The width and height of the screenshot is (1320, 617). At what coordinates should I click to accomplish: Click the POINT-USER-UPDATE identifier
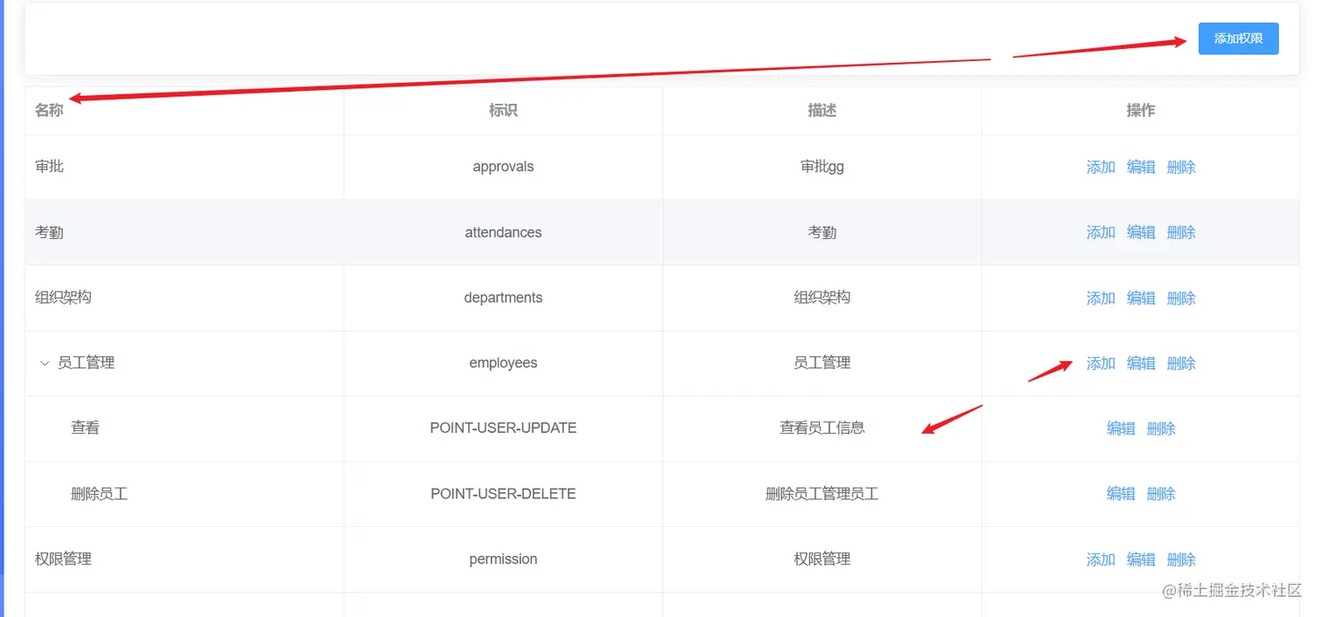click(x=503, y=428)
